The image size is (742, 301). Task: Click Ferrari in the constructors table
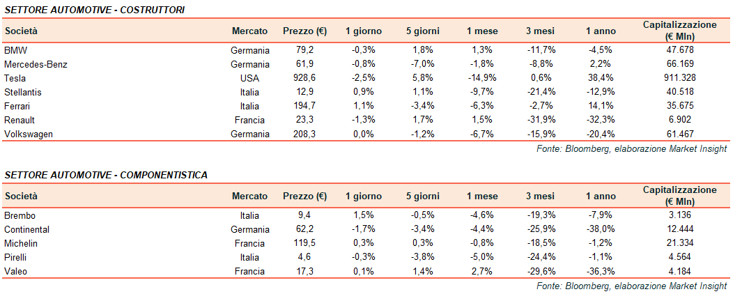[x=17, y=106]
